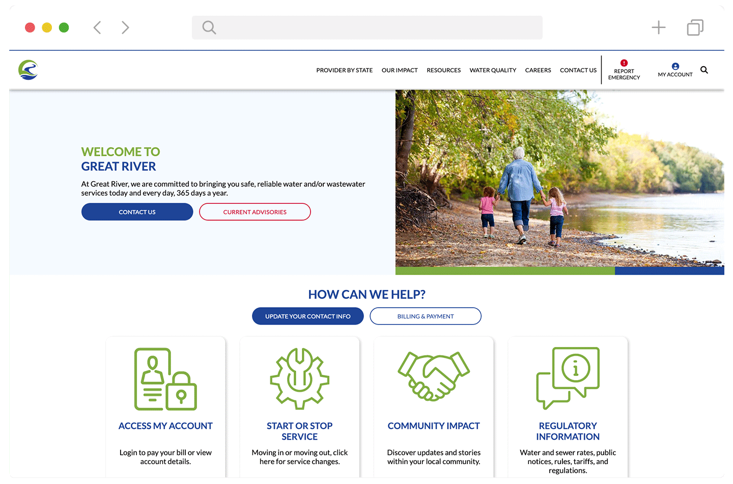
Task: Open the Careers page
Action: pyautogui.click(x=538, y=70)
